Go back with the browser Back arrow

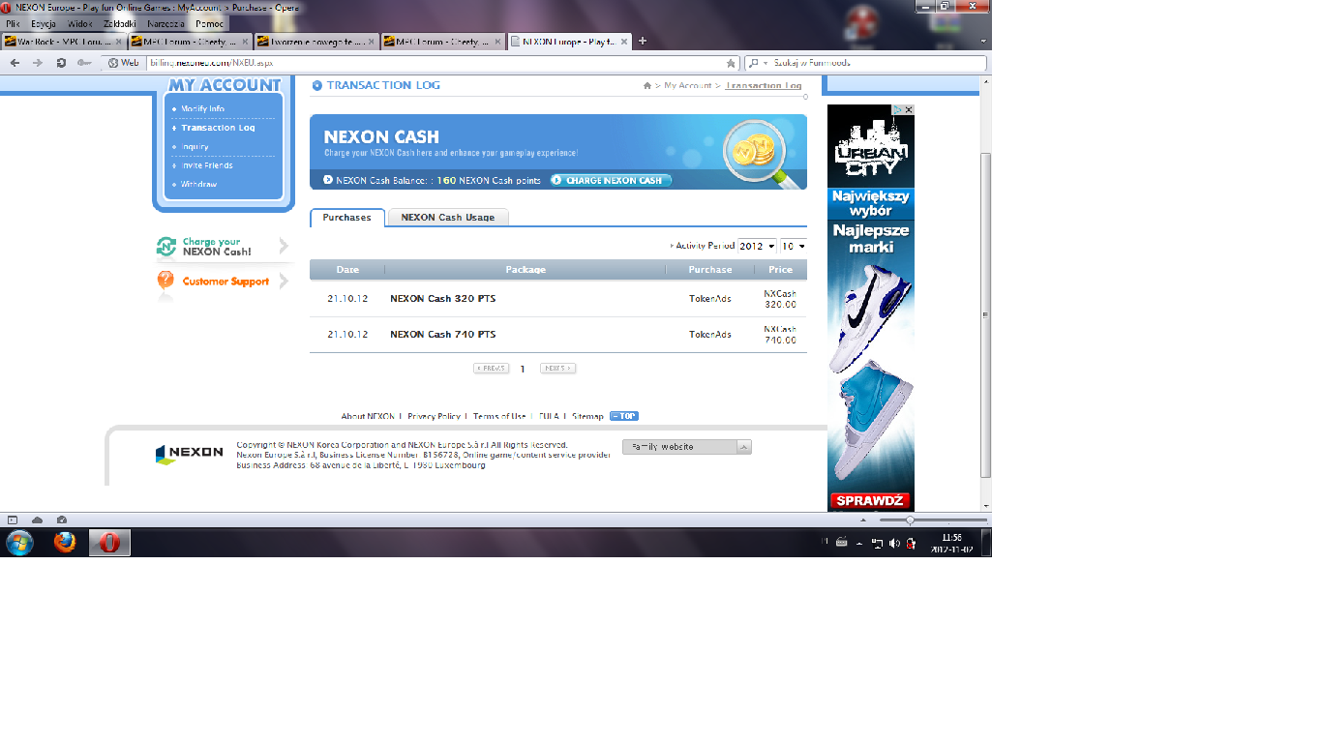point(15,63)
